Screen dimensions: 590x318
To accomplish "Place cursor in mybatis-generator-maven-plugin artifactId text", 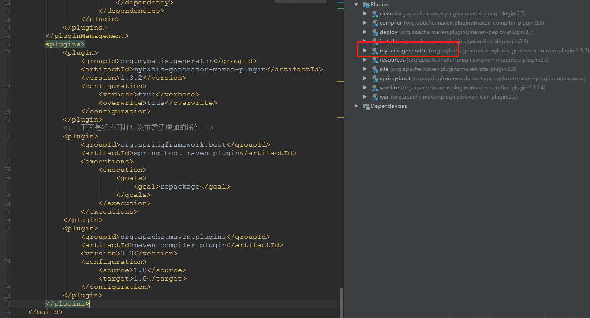I will (x=199, y=69).
